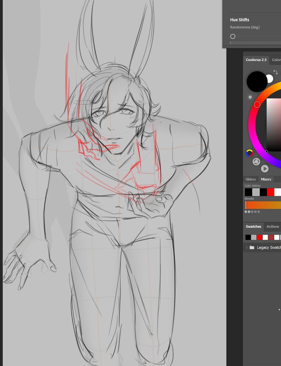281x366 pixels.
Task: Toggle the sun-shaped luminosity lock icon
Action: 250,97
